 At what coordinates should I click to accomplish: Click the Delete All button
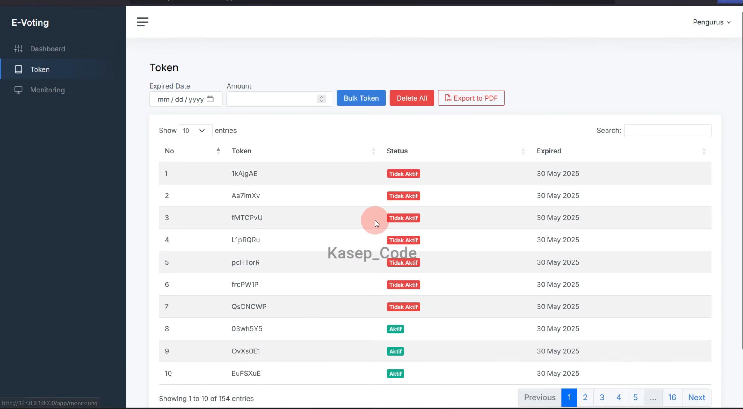coord(411,98)
